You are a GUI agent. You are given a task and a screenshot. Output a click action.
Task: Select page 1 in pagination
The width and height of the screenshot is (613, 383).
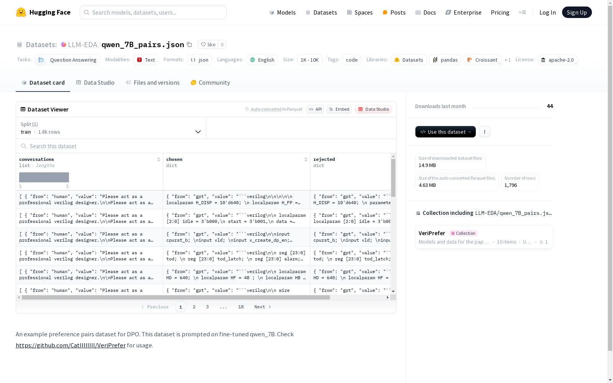point(180,307)
